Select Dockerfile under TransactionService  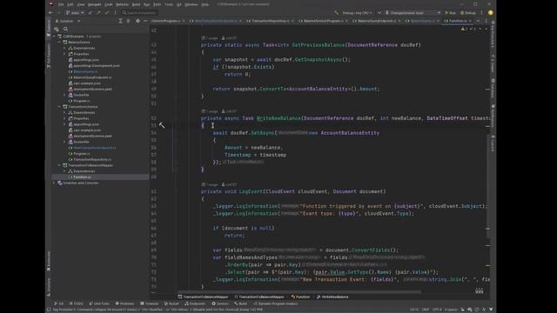pos(81,142)
